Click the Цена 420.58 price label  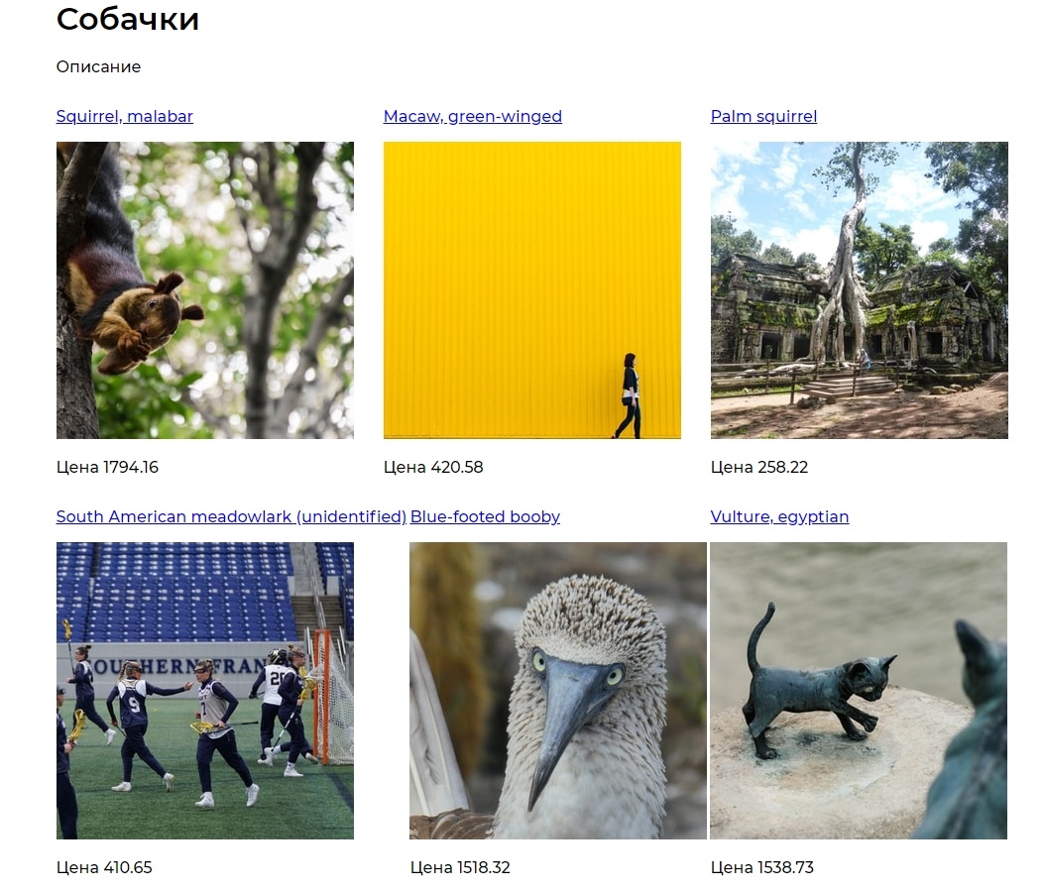pyautogui.click(x=433, y=467)
